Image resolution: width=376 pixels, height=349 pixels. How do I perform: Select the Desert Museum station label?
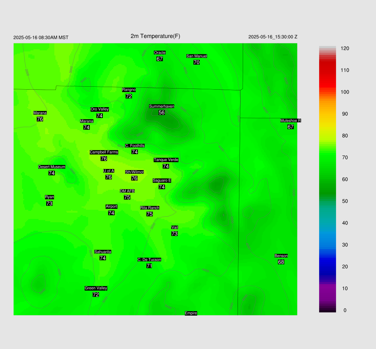tap(51, 167)
